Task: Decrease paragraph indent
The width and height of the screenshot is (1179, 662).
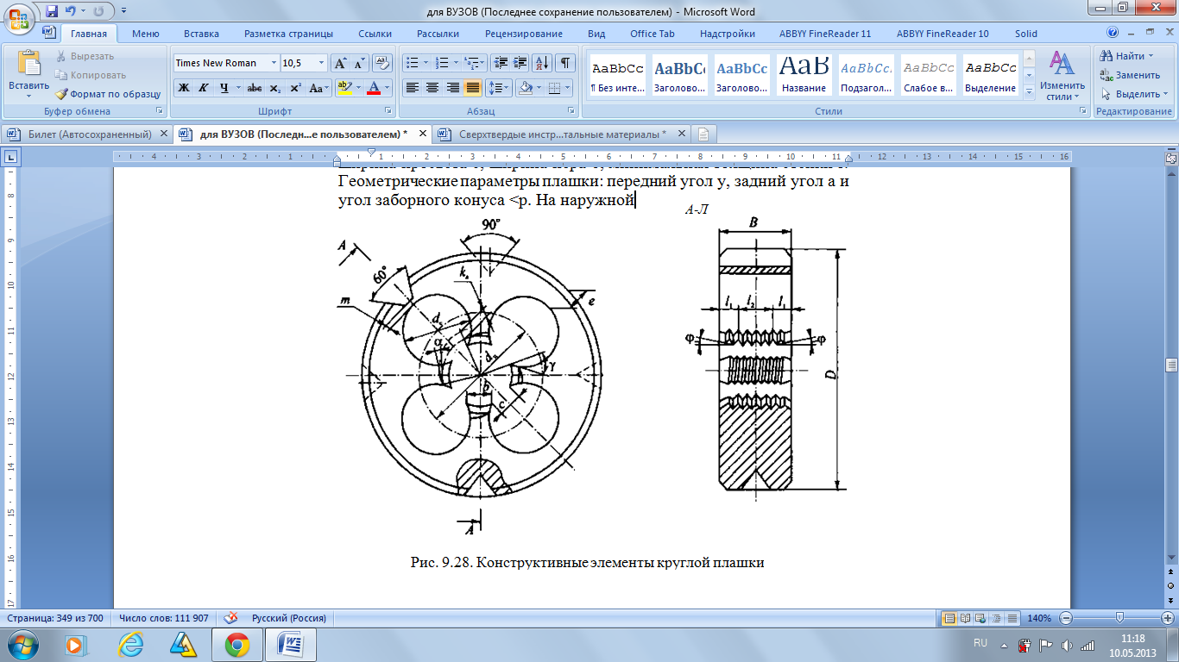Action: [x=501, y=63]
